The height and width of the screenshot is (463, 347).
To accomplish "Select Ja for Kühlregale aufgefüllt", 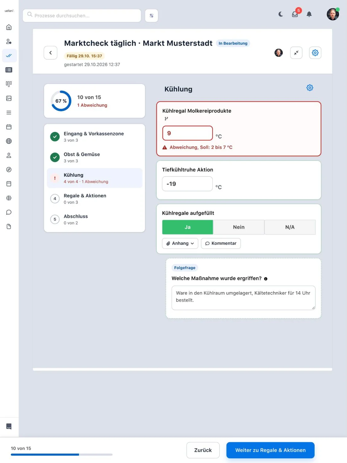I will tap(187, 227).
